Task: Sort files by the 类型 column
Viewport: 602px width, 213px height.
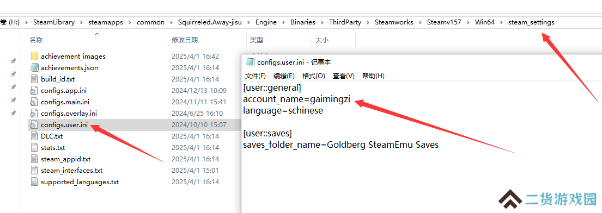Action: click(257, 40)
